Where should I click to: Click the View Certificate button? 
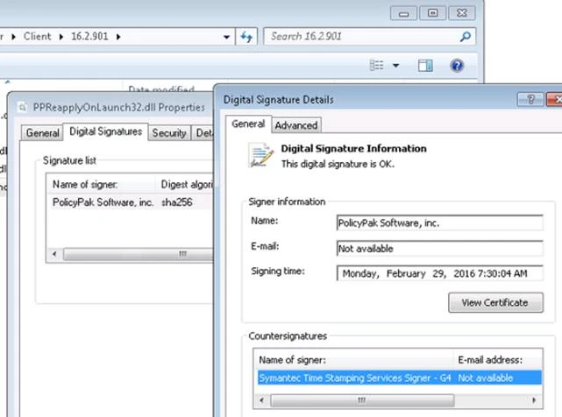[494, 302]
